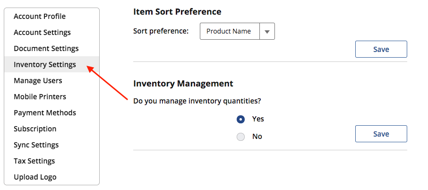Open Account Profile settings page

(x=40, y=17)
